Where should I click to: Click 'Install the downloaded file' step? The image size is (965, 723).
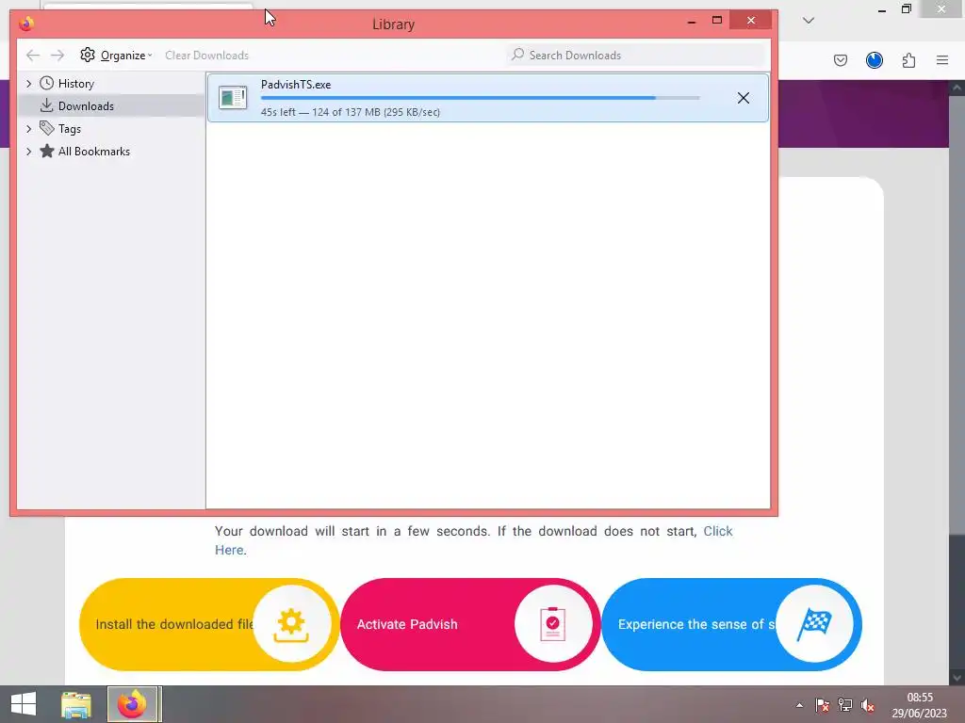(209, 625)
